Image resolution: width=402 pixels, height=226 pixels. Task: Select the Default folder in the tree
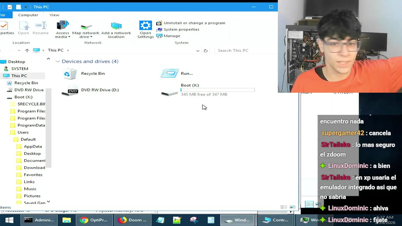pos(28,139)
